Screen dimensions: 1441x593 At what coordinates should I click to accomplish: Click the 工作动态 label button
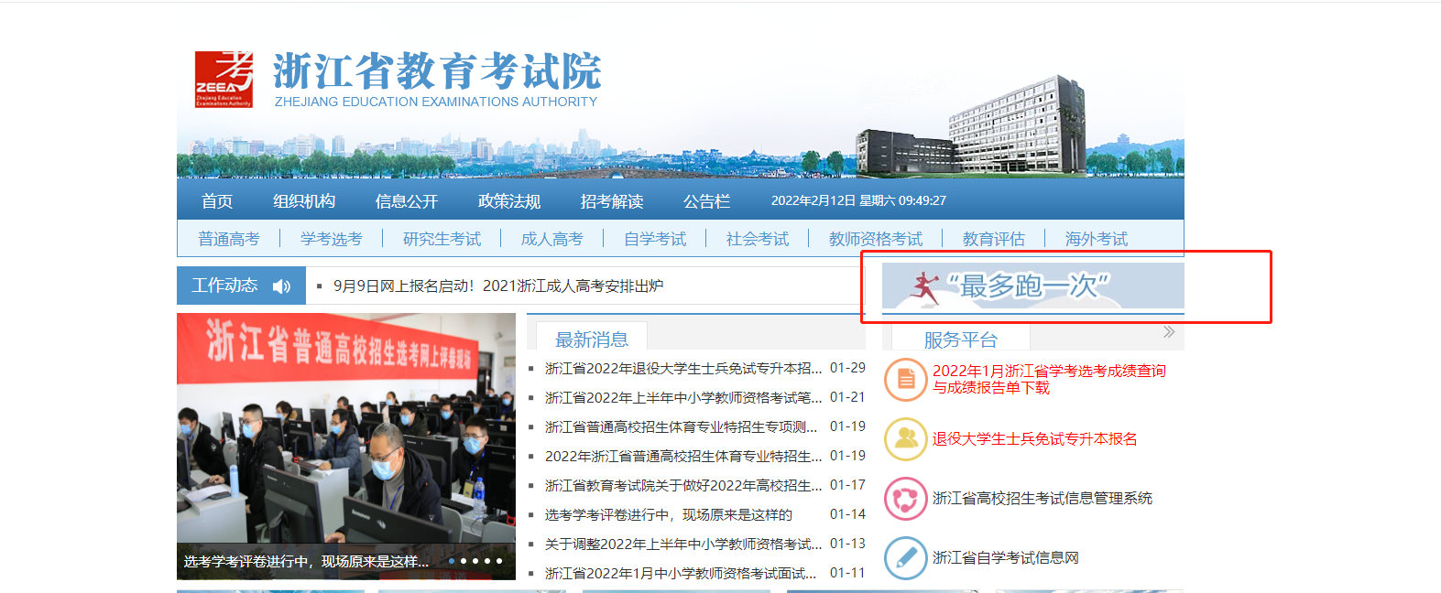click(241, 286)
